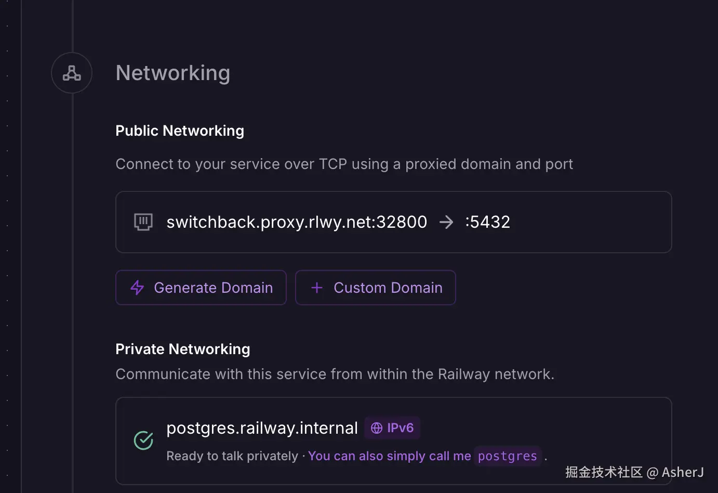This screenshot has height=493, width=718.
Task: Select the postgres.railway.internal hostname
Action: coord(262,428)
